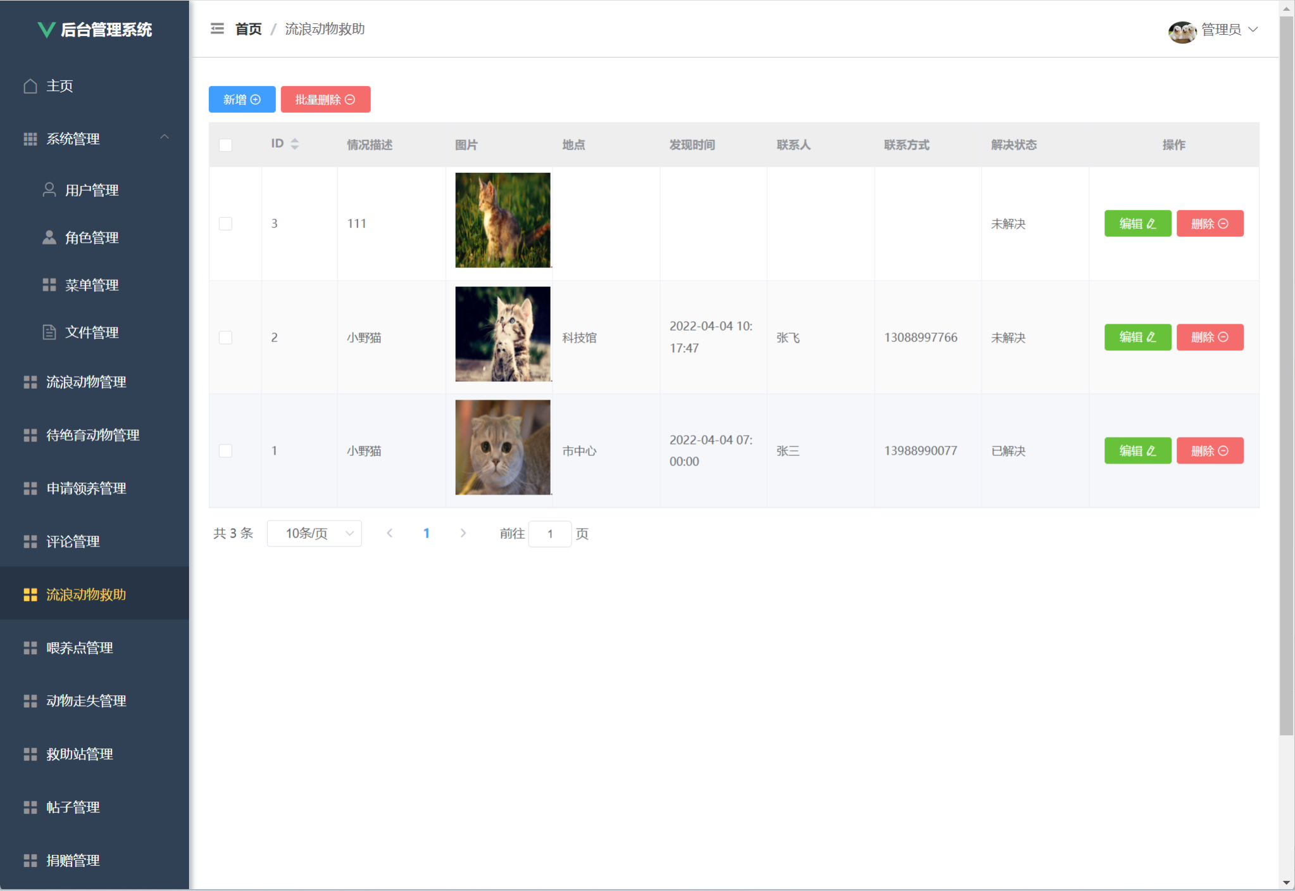1295x891 pixels.
Task: Click the ID column sort arrows
Action: click(295, 144)
